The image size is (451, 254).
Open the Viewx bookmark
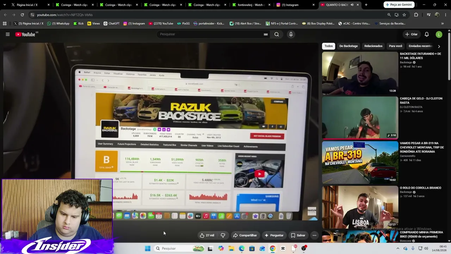(x=94, y=24)
